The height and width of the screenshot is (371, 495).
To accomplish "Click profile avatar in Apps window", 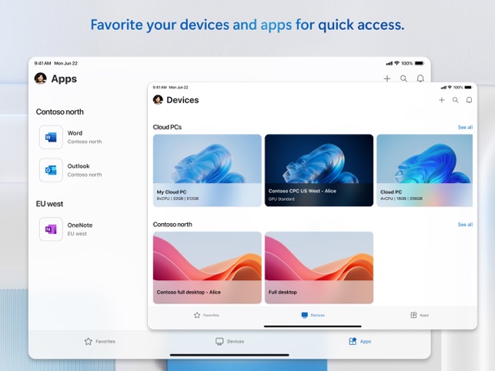I will click(x=40, y=79).
